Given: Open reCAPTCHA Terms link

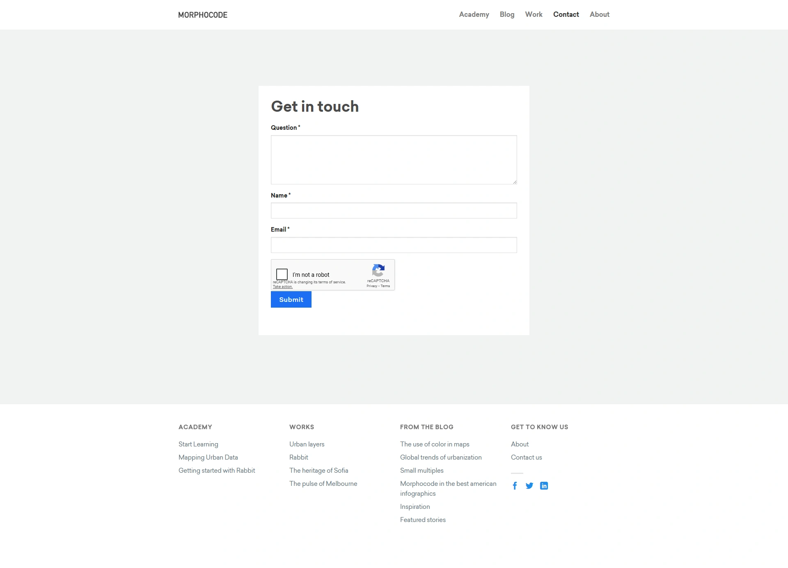Looking at the screenshot, I should [385, 286].
